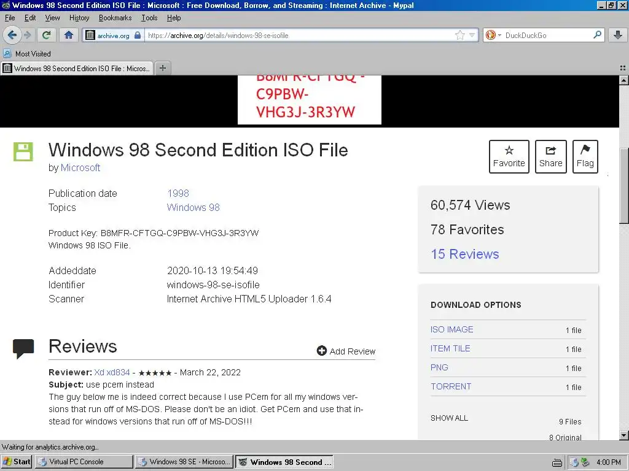Click the 78 Favorites text
This screenshot has width=629, height=471.
[x=467, y=229]
